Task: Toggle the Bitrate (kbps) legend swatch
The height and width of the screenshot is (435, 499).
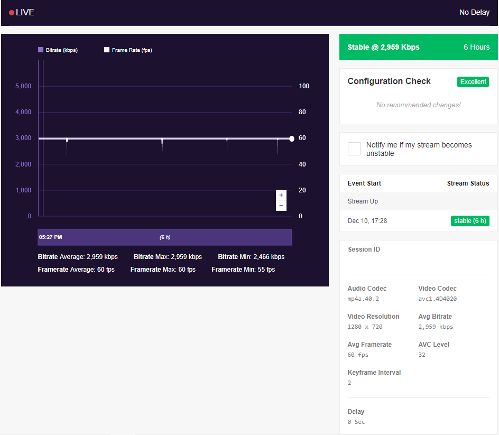Action: pyautogui.click(x=40, y=50)
